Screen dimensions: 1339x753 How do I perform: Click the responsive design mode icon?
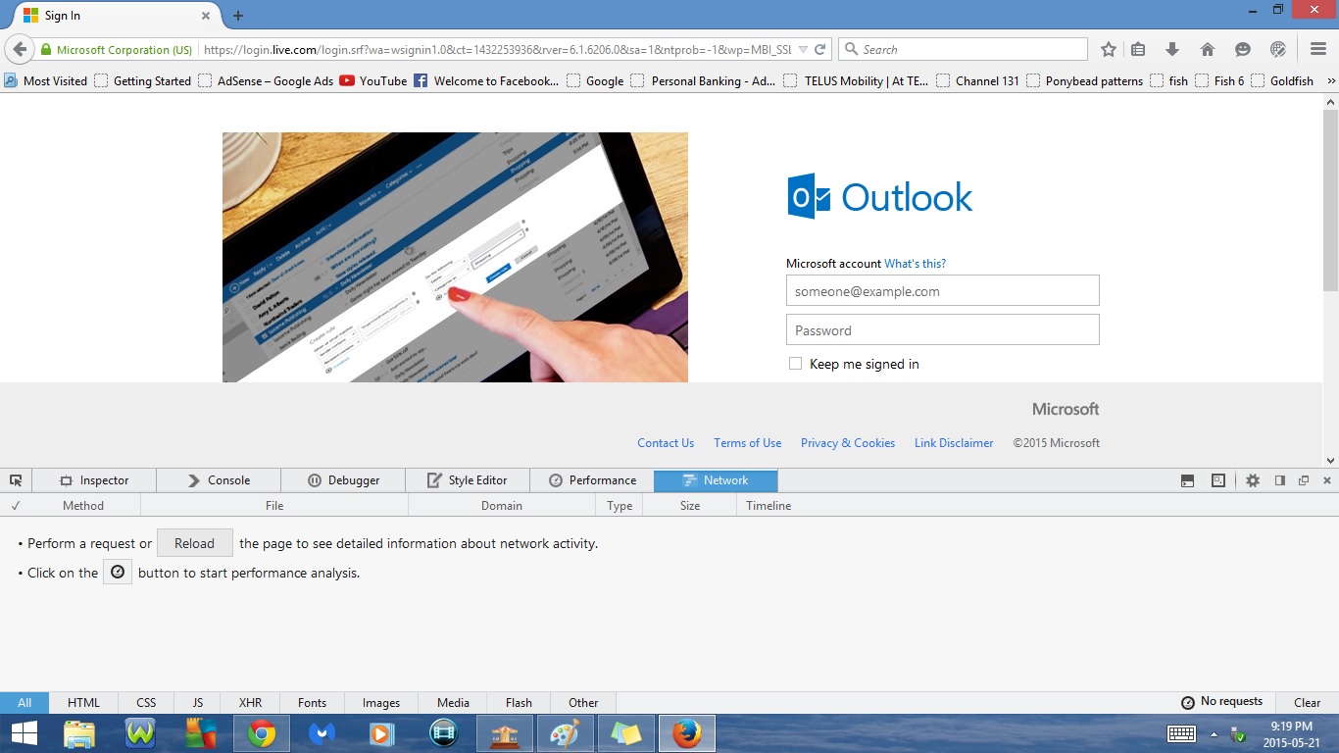tap(1218, 480)
